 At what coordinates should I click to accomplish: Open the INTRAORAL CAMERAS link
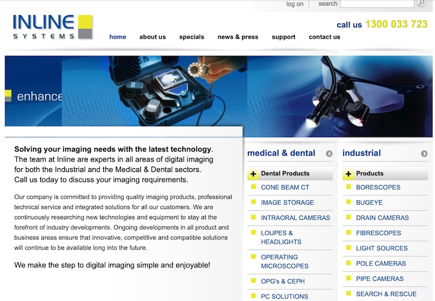[x=295, y=218]
